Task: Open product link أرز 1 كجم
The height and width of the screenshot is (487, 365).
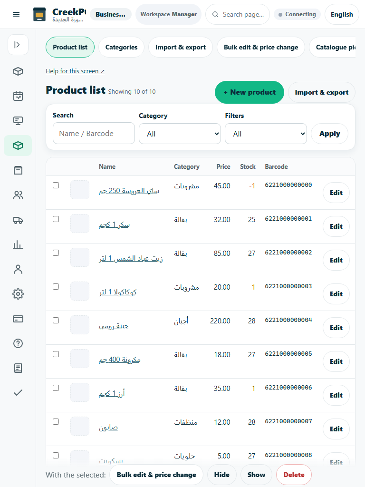Action: coord(112,393)
